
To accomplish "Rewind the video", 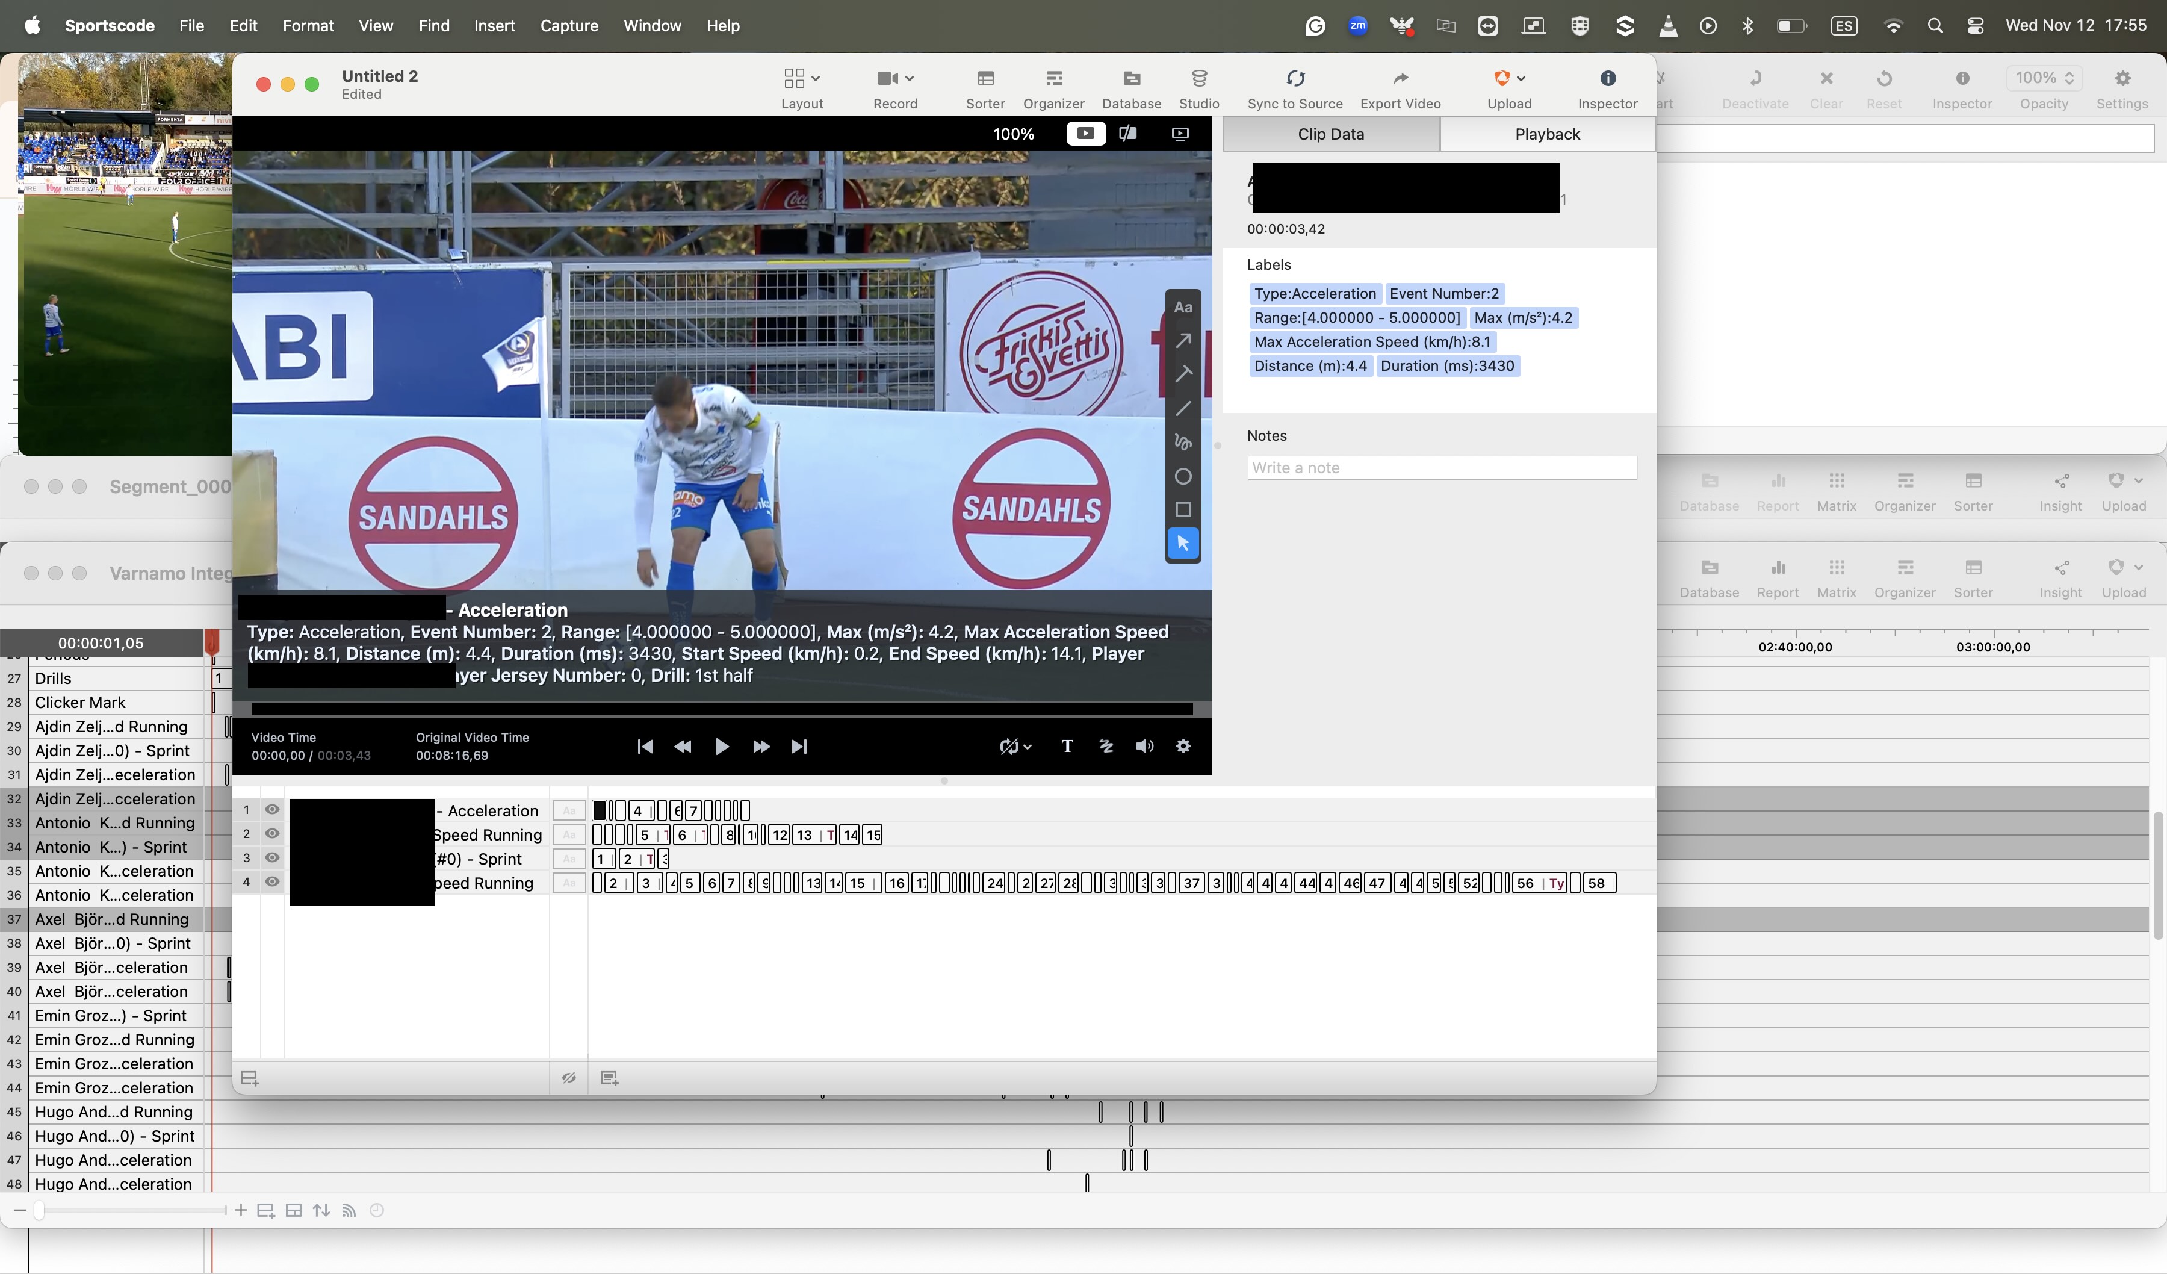I will click(x=683, y=746).
